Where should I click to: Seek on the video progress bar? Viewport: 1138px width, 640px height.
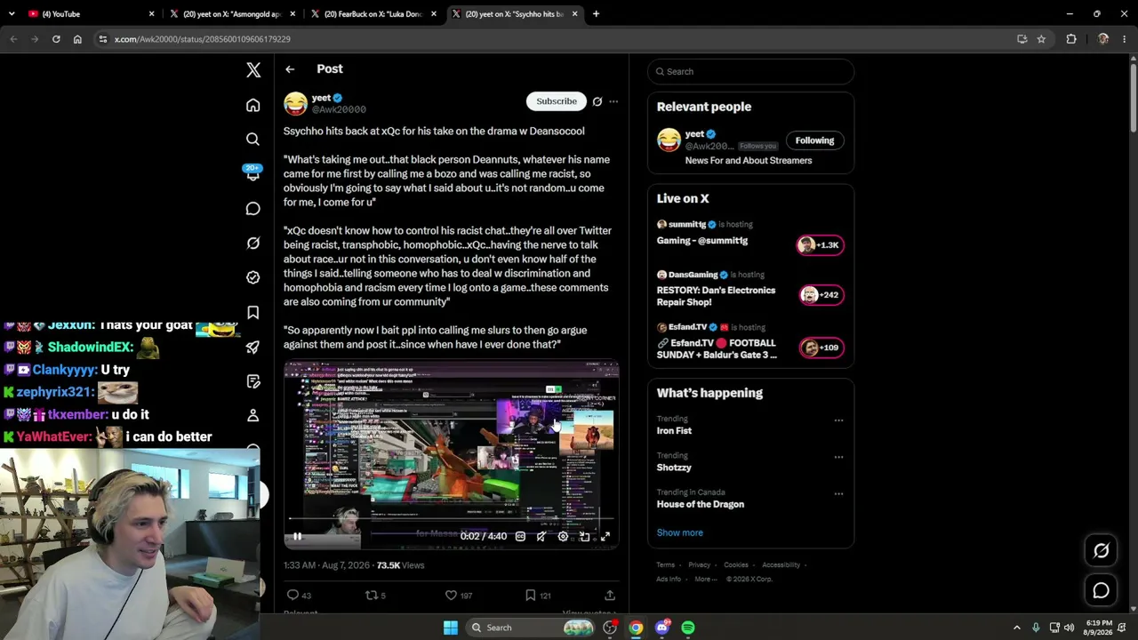(451, 517)
